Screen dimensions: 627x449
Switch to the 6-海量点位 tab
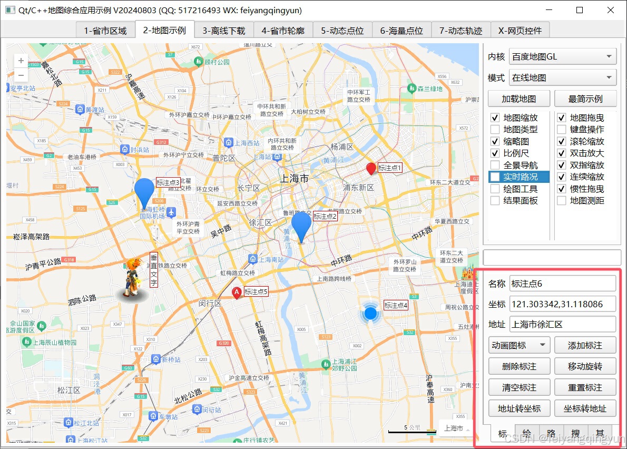tap(401, 30)
